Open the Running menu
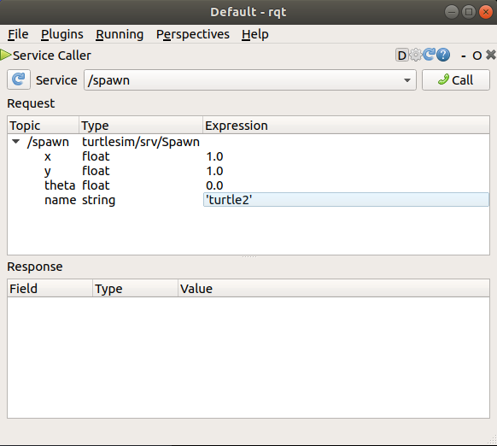 tap(120, 34)
